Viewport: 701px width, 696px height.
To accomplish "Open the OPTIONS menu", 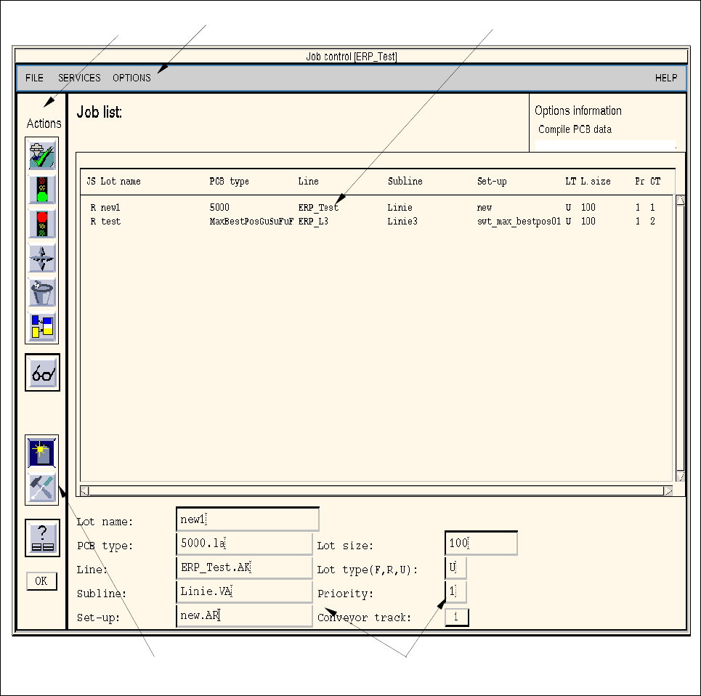I will point(131,78).
